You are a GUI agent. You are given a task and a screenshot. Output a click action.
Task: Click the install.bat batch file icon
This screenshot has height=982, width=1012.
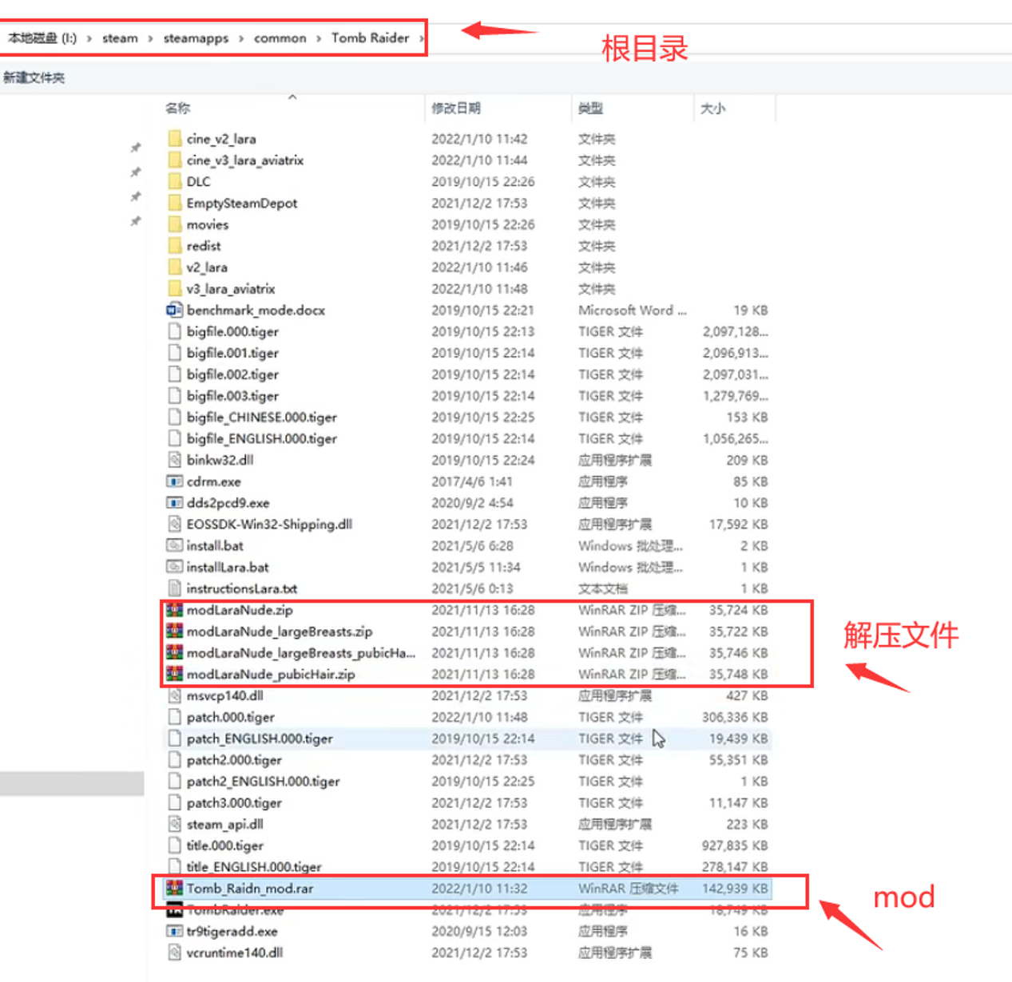tap(174, 545)
